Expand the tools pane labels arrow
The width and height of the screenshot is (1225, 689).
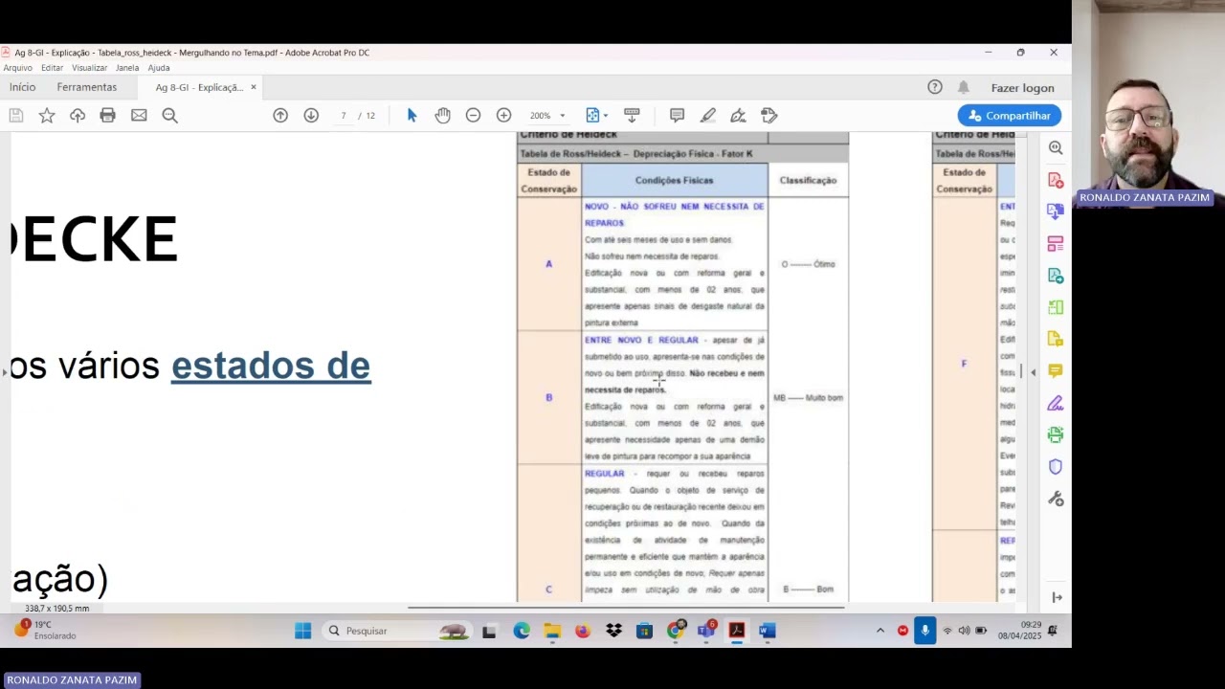1057,597
